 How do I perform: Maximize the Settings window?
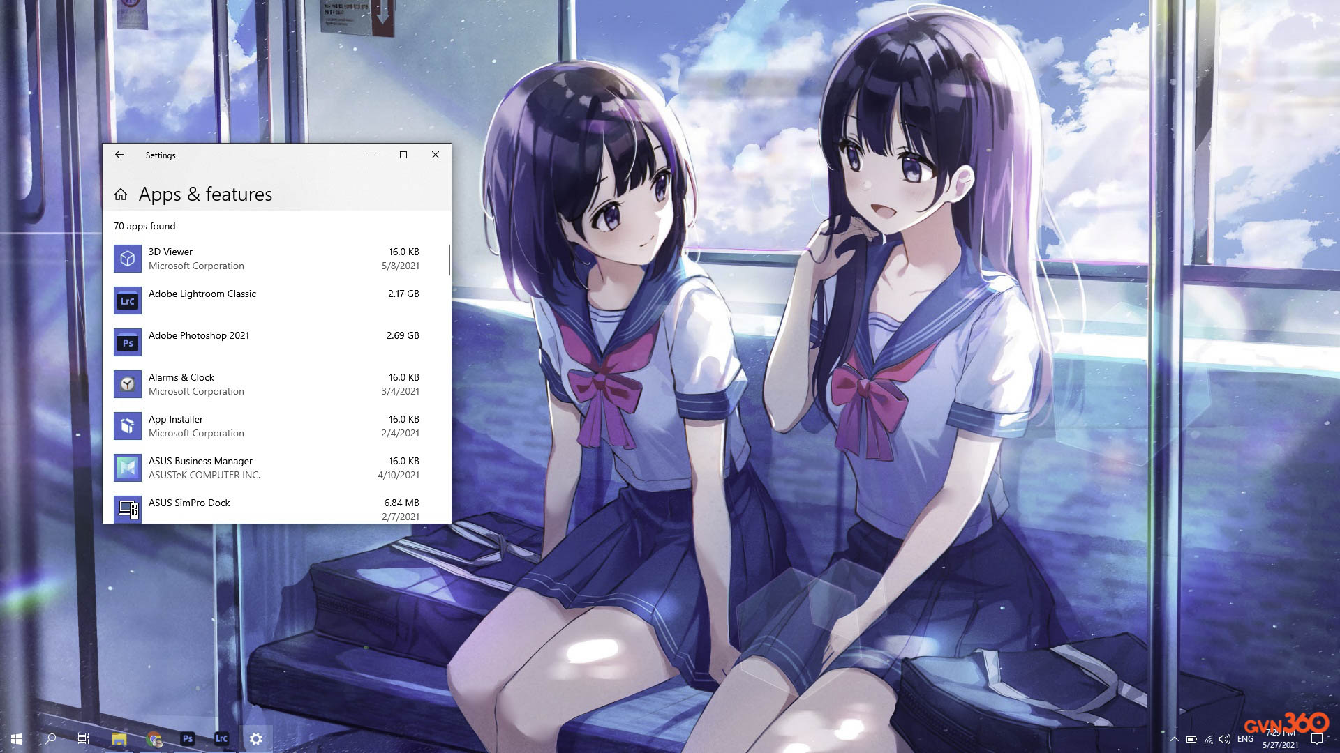tap(403, 155)
